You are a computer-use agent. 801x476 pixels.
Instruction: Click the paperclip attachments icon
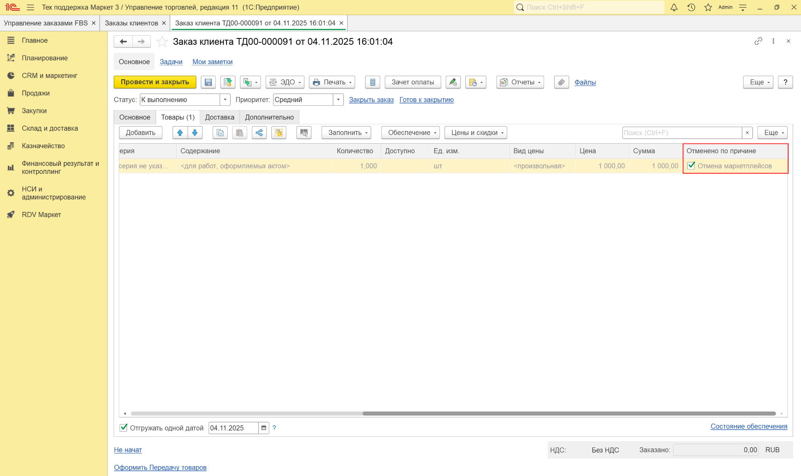click(x=561, y=82)
